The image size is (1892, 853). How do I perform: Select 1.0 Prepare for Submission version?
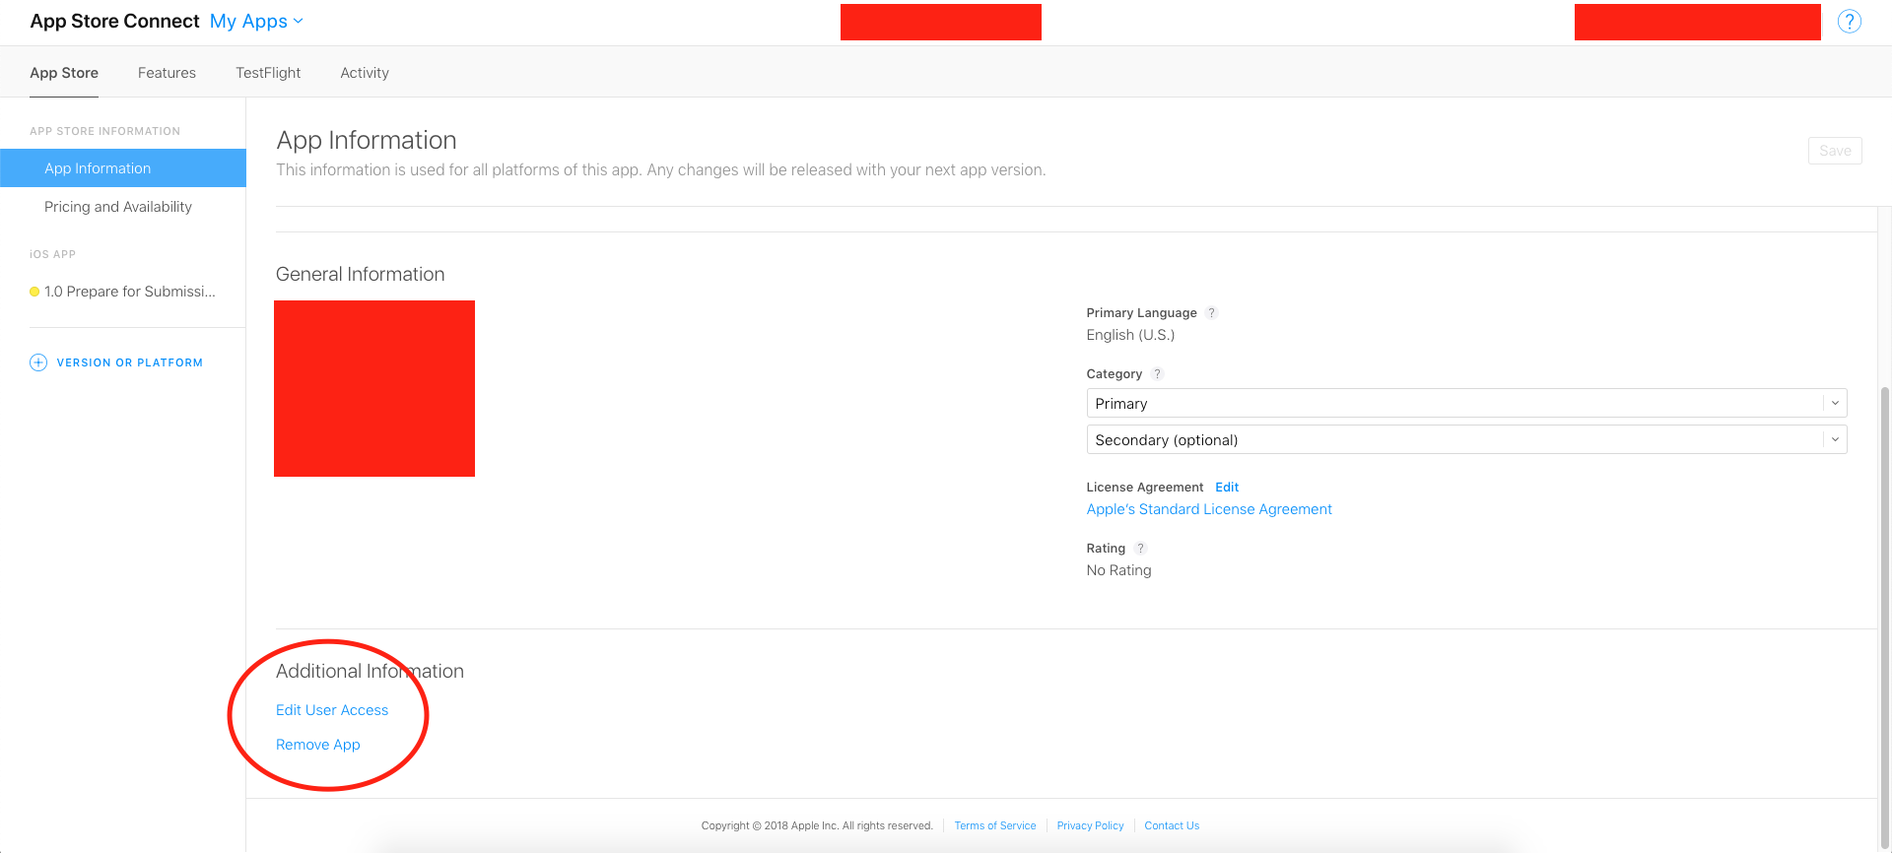point(130,292)
